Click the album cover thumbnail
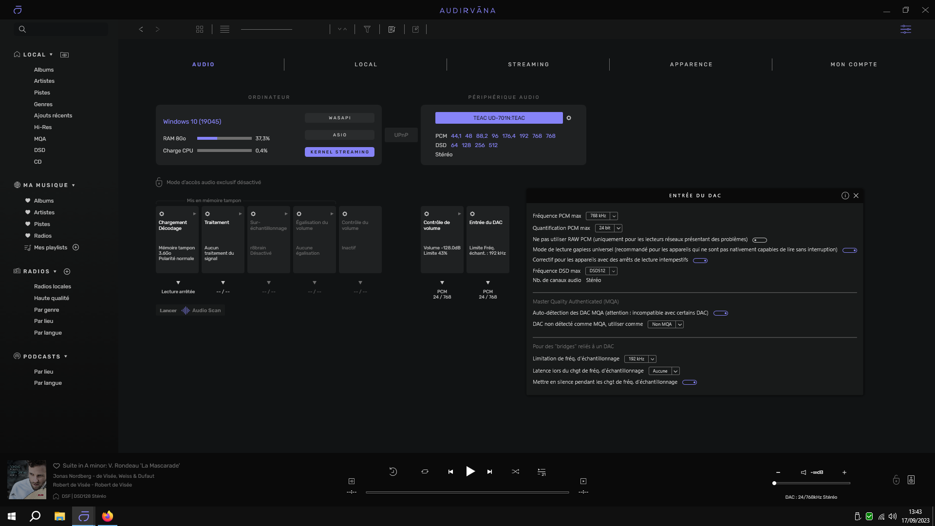This screenshot has height=526, width=935. 26,480
